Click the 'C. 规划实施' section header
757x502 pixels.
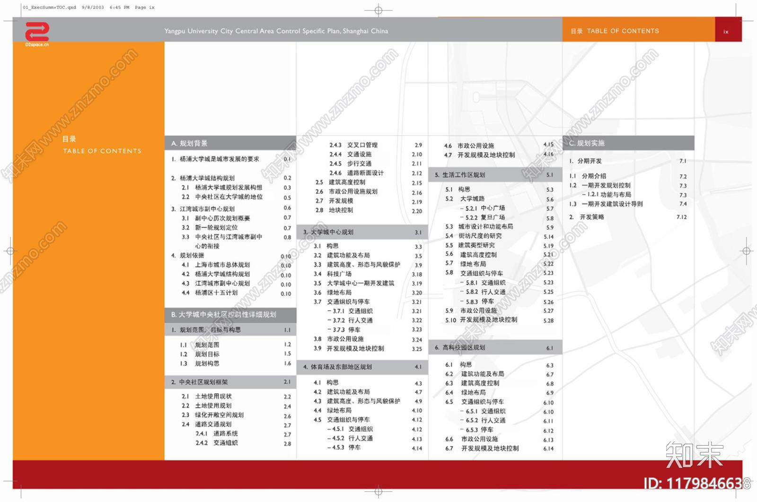[x=629, y=143]
